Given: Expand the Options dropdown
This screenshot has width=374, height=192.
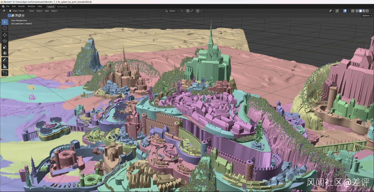Looking at the screenshot, I should [366, 16].
